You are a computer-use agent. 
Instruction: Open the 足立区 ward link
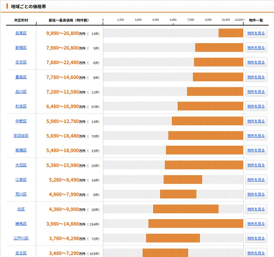point(21,253)
